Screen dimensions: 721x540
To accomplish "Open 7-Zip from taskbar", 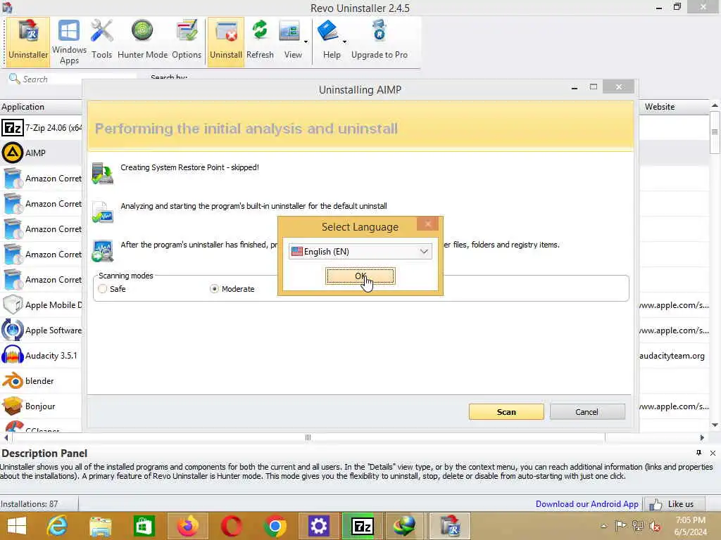I will (x=363, y=526).
